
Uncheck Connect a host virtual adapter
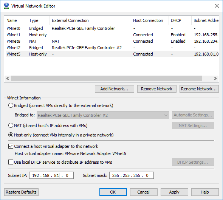[x=11, y=146]
